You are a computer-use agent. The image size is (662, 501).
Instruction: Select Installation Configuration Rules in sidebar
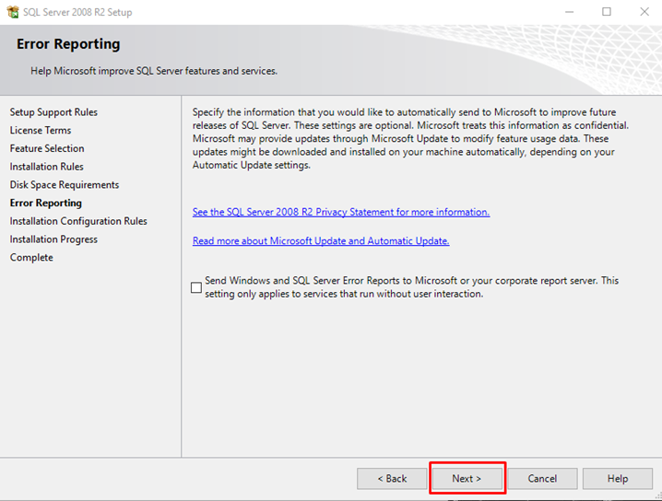[x=78, y=221]
